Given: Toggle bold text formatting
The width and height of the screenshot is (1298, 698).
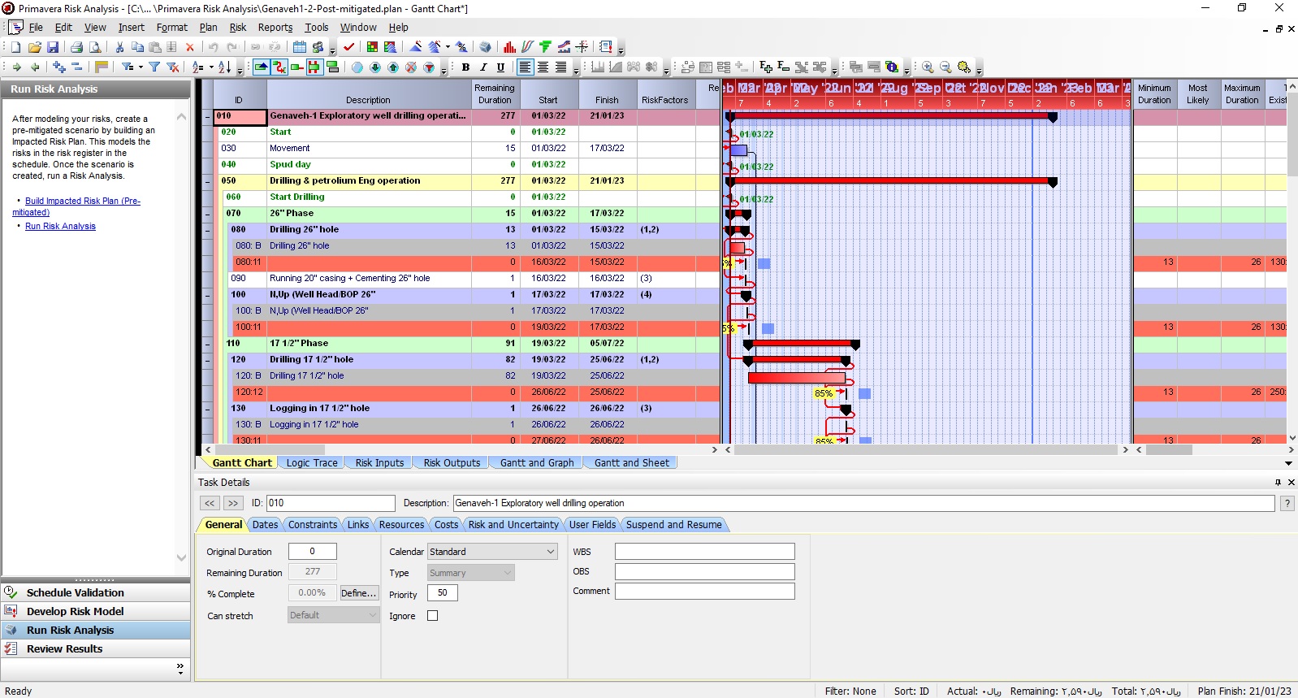Looking at the screenshot, I should (465, 67).
